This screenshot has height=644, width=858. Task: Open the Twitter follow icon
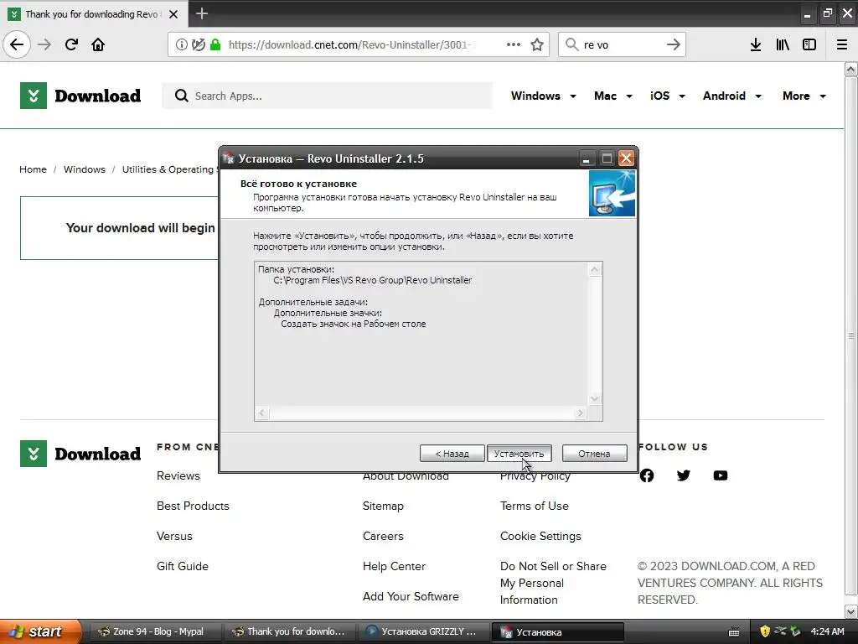click(684, 475)
